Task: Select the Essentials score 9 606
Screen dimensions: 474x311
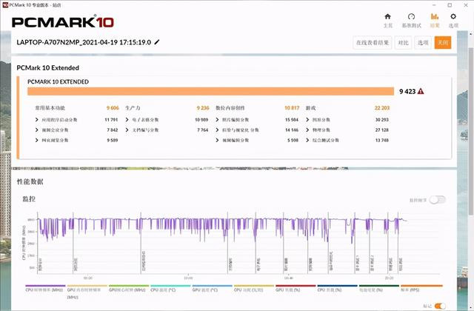Action: pos(113,108)
